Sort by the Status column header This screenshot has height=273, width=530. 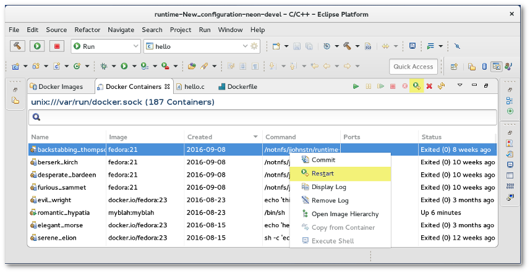pyautogui.click(x=456, y=137)
